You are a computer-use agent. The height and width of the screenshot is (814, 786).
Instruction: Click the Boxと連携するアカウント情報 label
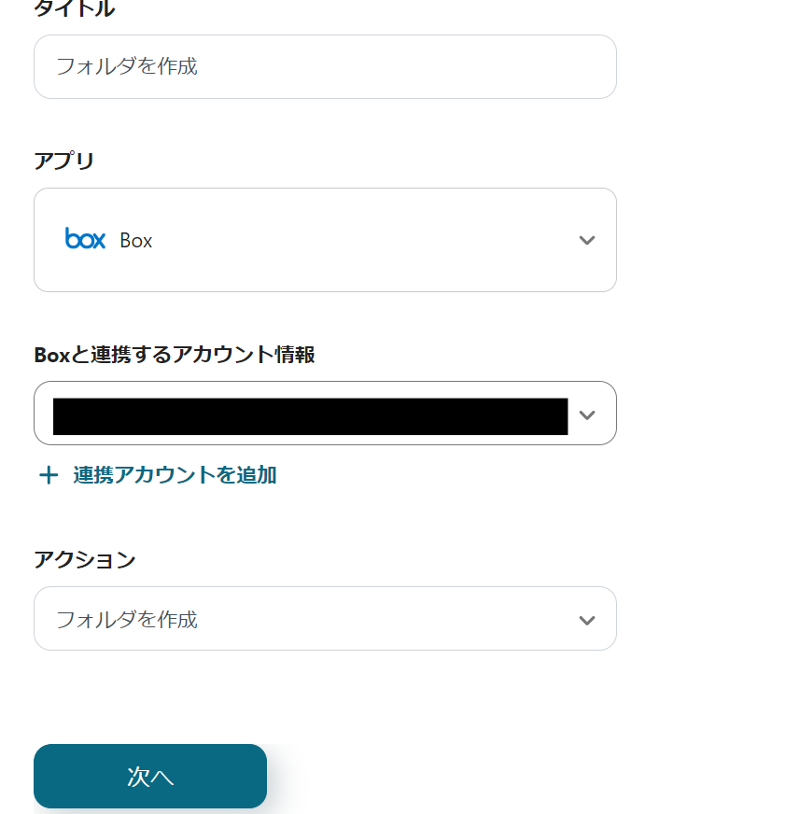point(175,355)
